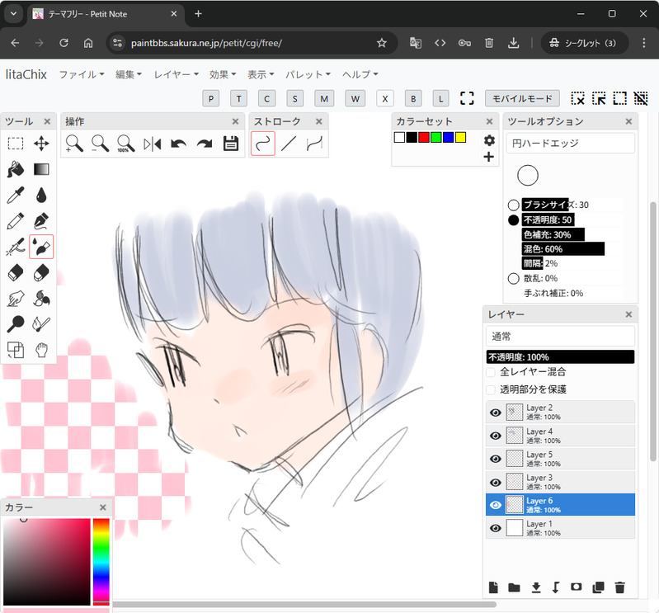
Task: Hide Layer 2 via its eye icon
Action: click(496, 413)
